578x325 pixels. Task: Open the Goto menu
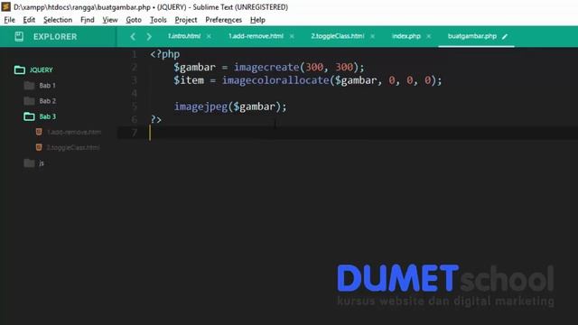click(134, 20)
